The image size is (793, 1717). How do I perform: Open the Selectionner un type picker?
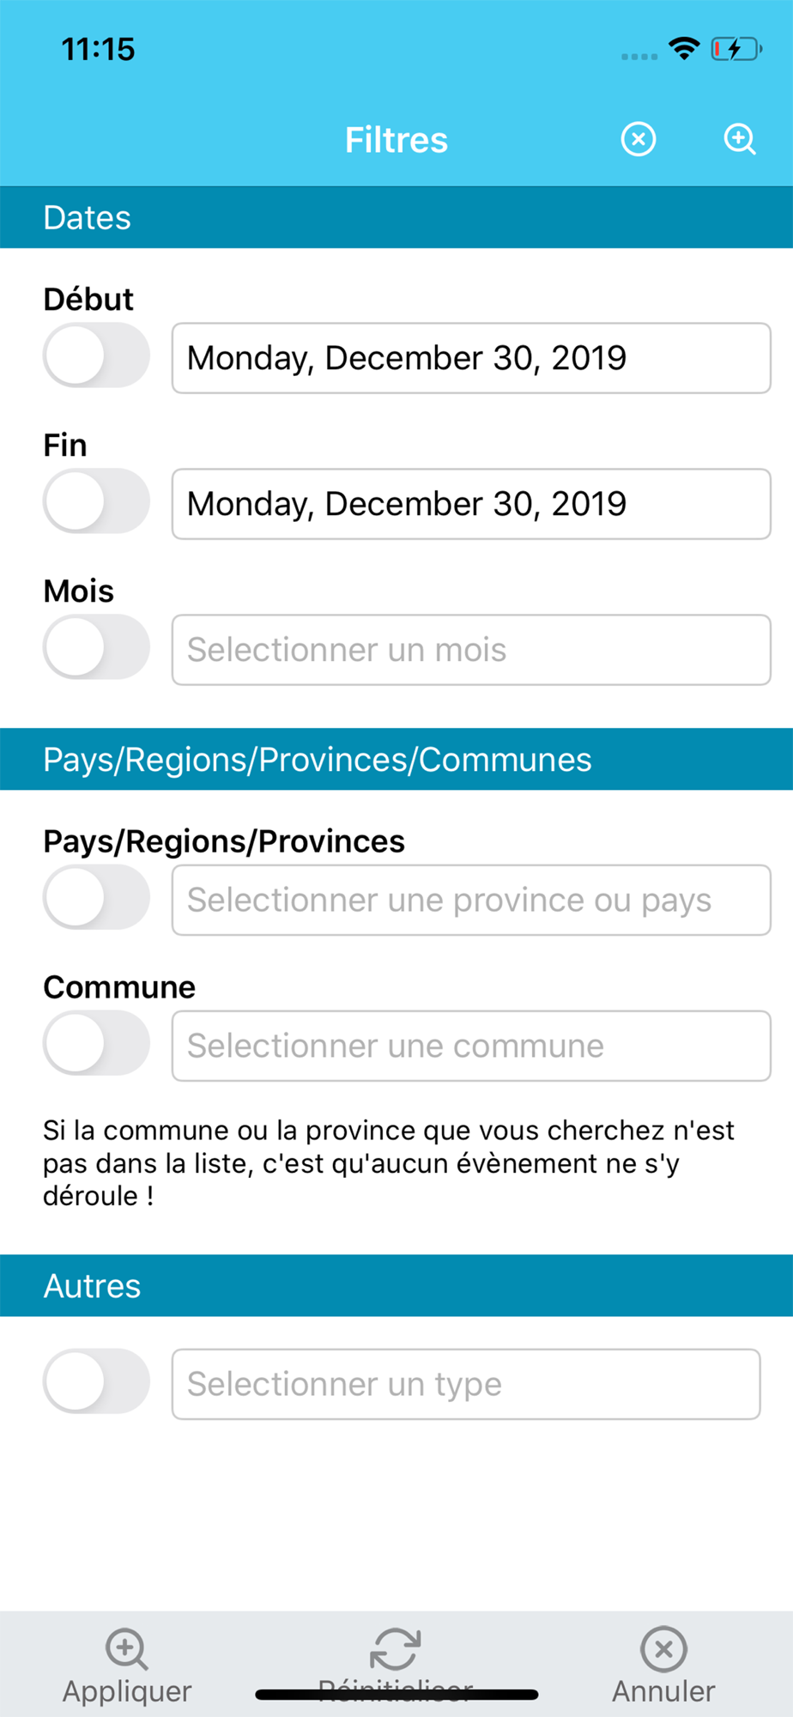click(466, 1384)
